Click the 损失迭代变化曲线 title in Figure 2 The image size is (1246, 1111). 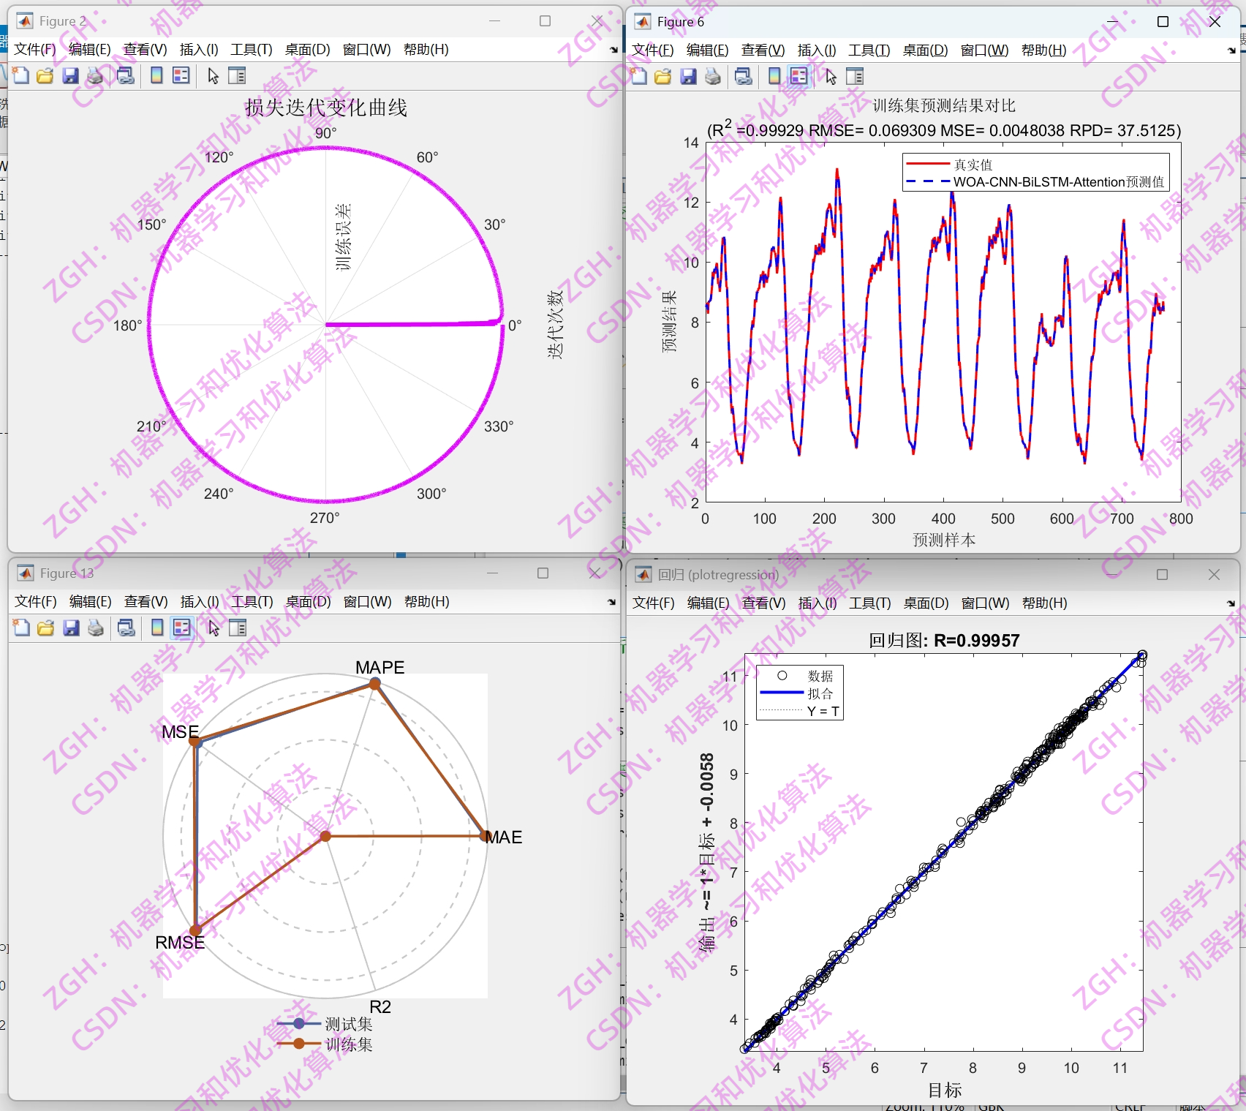326,108
